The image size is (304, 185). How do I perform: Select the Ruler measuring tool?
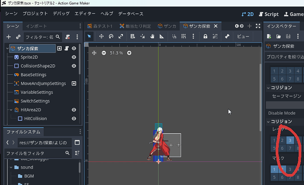[162, 36]
